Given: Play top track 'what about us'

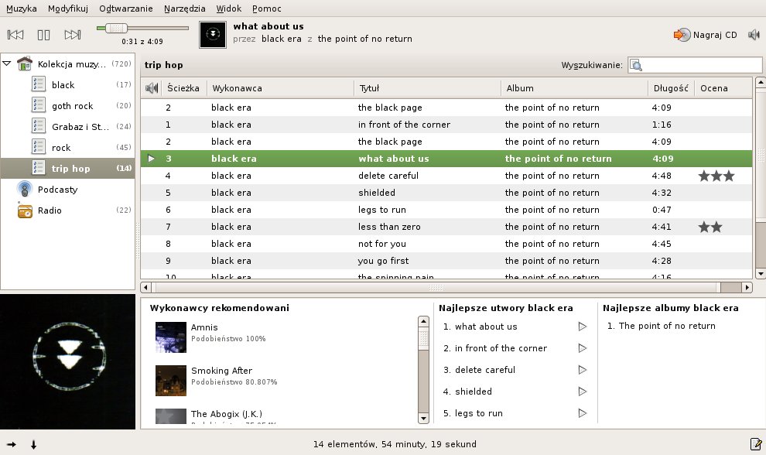Looking at the screenshot, I should point(582,327).
